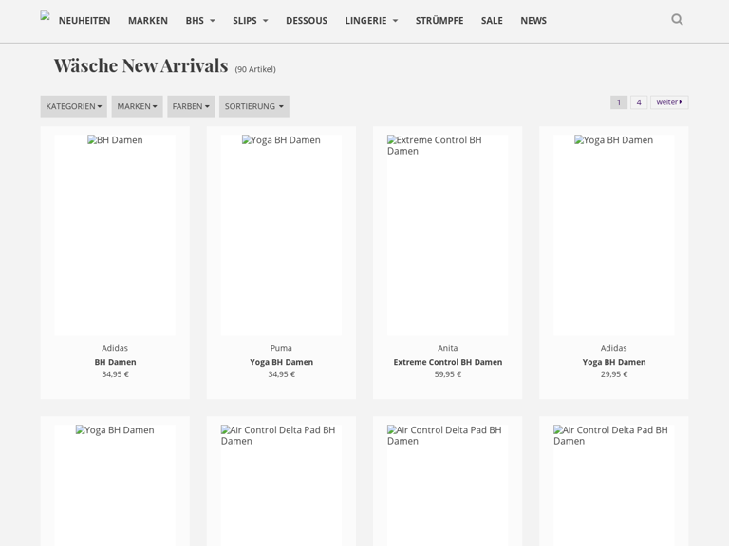Click the Puma Yoga BH Damen title
Screen dimensions: 729x546
point(281,362)
